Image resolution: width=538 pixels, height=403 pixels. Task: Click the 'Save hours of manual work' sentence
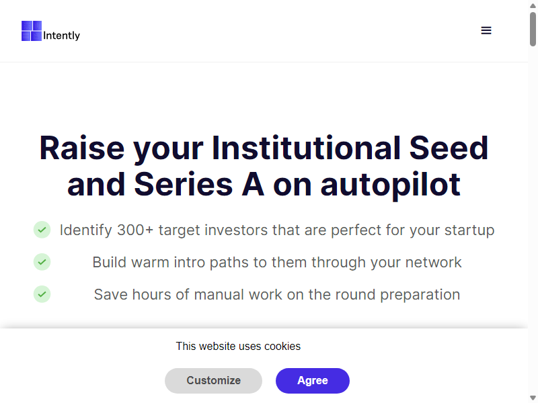tap(277, 294)
